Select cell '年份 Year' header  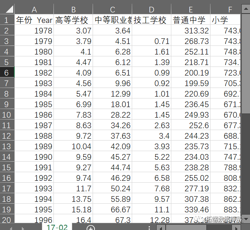34,20
